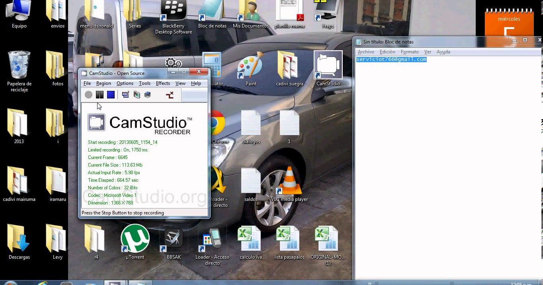Open the Formato menu in Bloc de notas
This screenshot has height=285, width=543.
[x=410, y=52]
